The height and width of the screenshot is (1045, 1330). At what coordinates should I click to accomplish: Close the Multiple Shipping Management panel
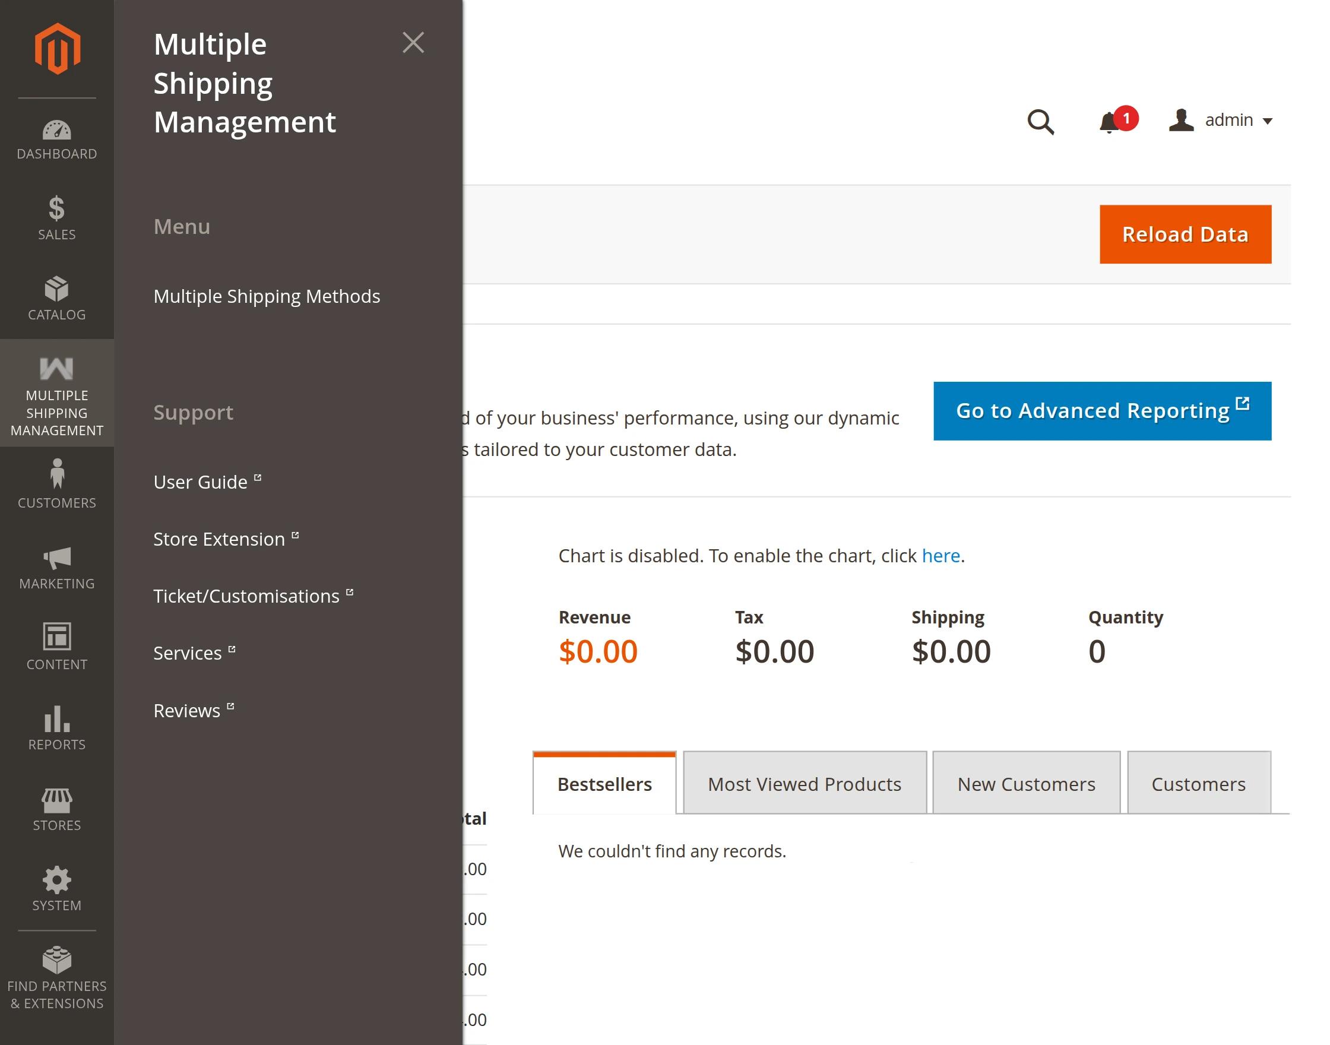413,43
